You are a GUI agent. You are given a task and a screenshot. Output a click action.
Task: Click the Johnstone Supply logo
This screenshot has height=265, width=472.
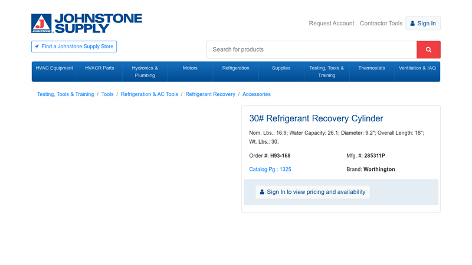tap(87, 23)
